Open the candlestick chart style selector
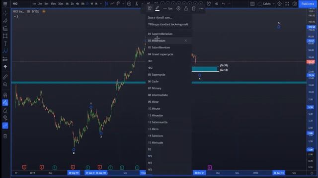The image size is (318, 178). (x=106, y=3)
